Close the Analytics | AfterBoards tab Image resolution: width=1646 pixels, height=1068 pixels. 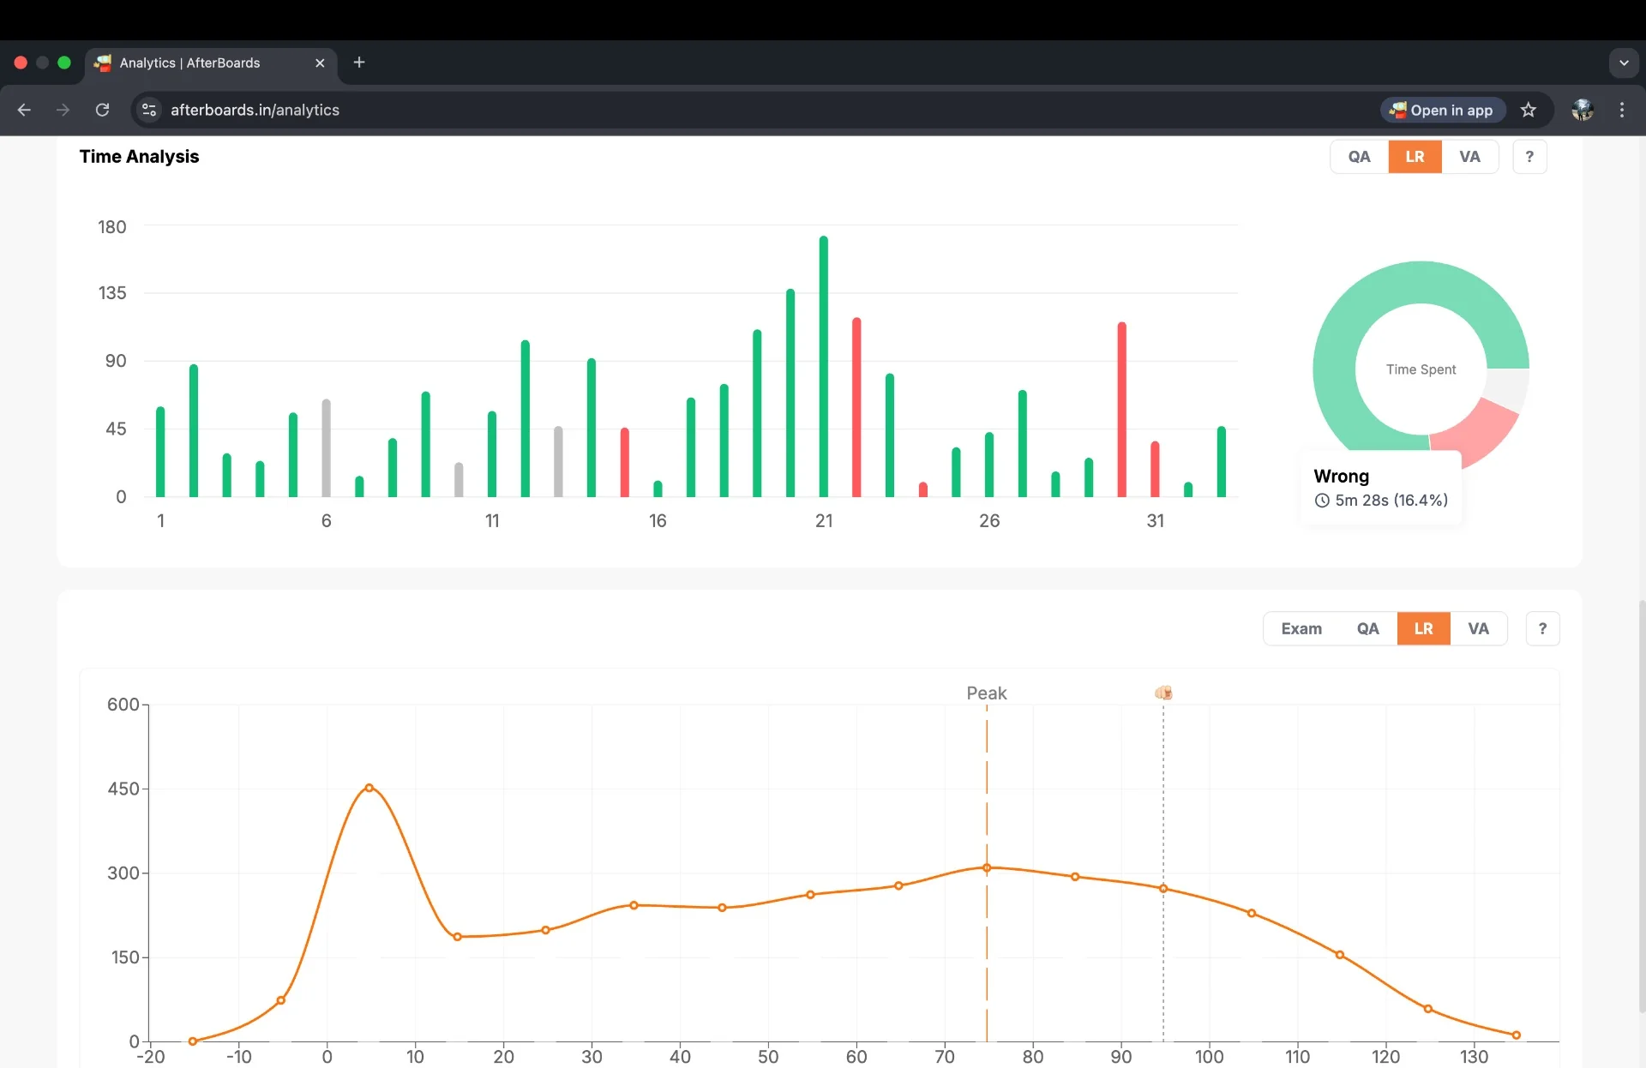pos(320,63)
